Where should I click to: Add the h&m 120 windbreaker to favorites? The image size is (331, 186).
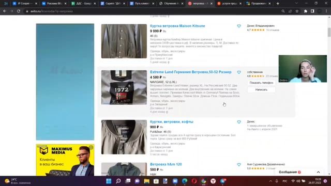[x=239, y=164]
